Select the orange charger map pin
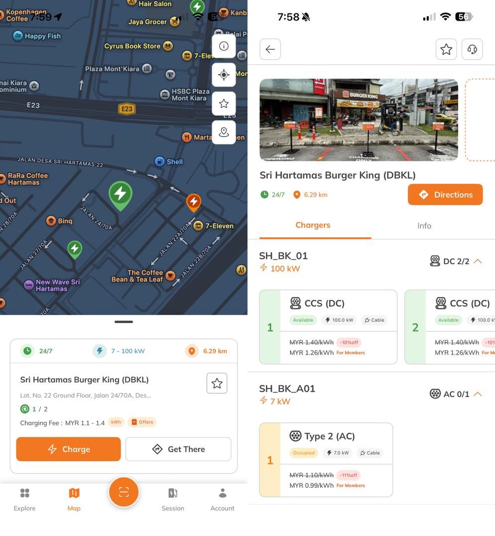 [193, 202]
